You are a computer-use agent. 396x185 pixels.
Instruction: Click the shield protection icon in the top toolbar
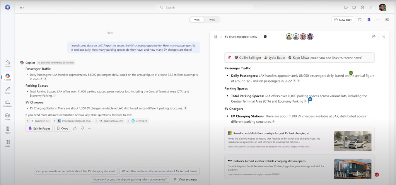point(360,20)
